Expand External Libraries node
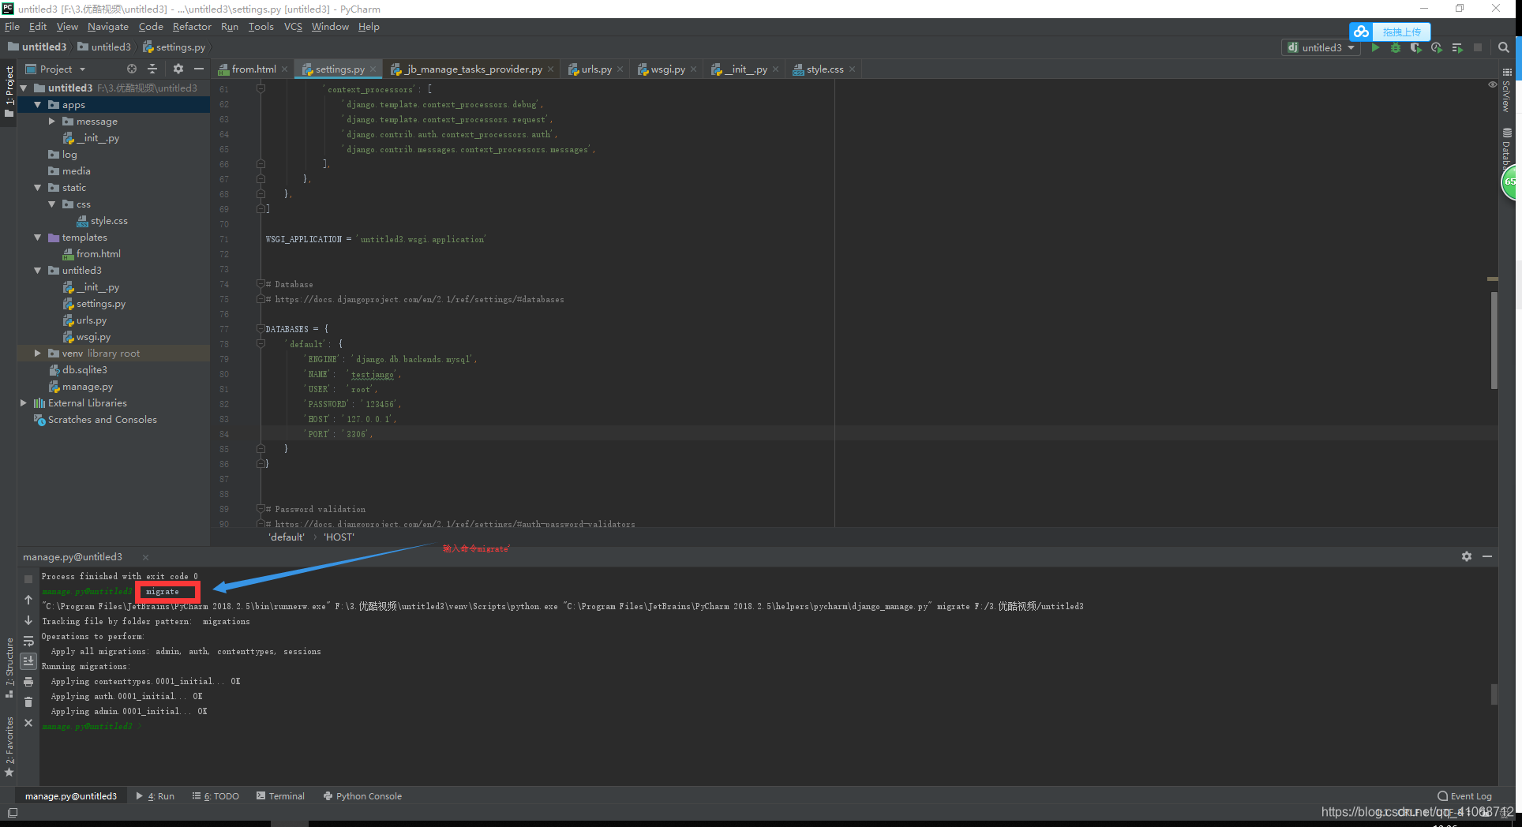This screenshot has height=827, width=1522. pos(23,403)
